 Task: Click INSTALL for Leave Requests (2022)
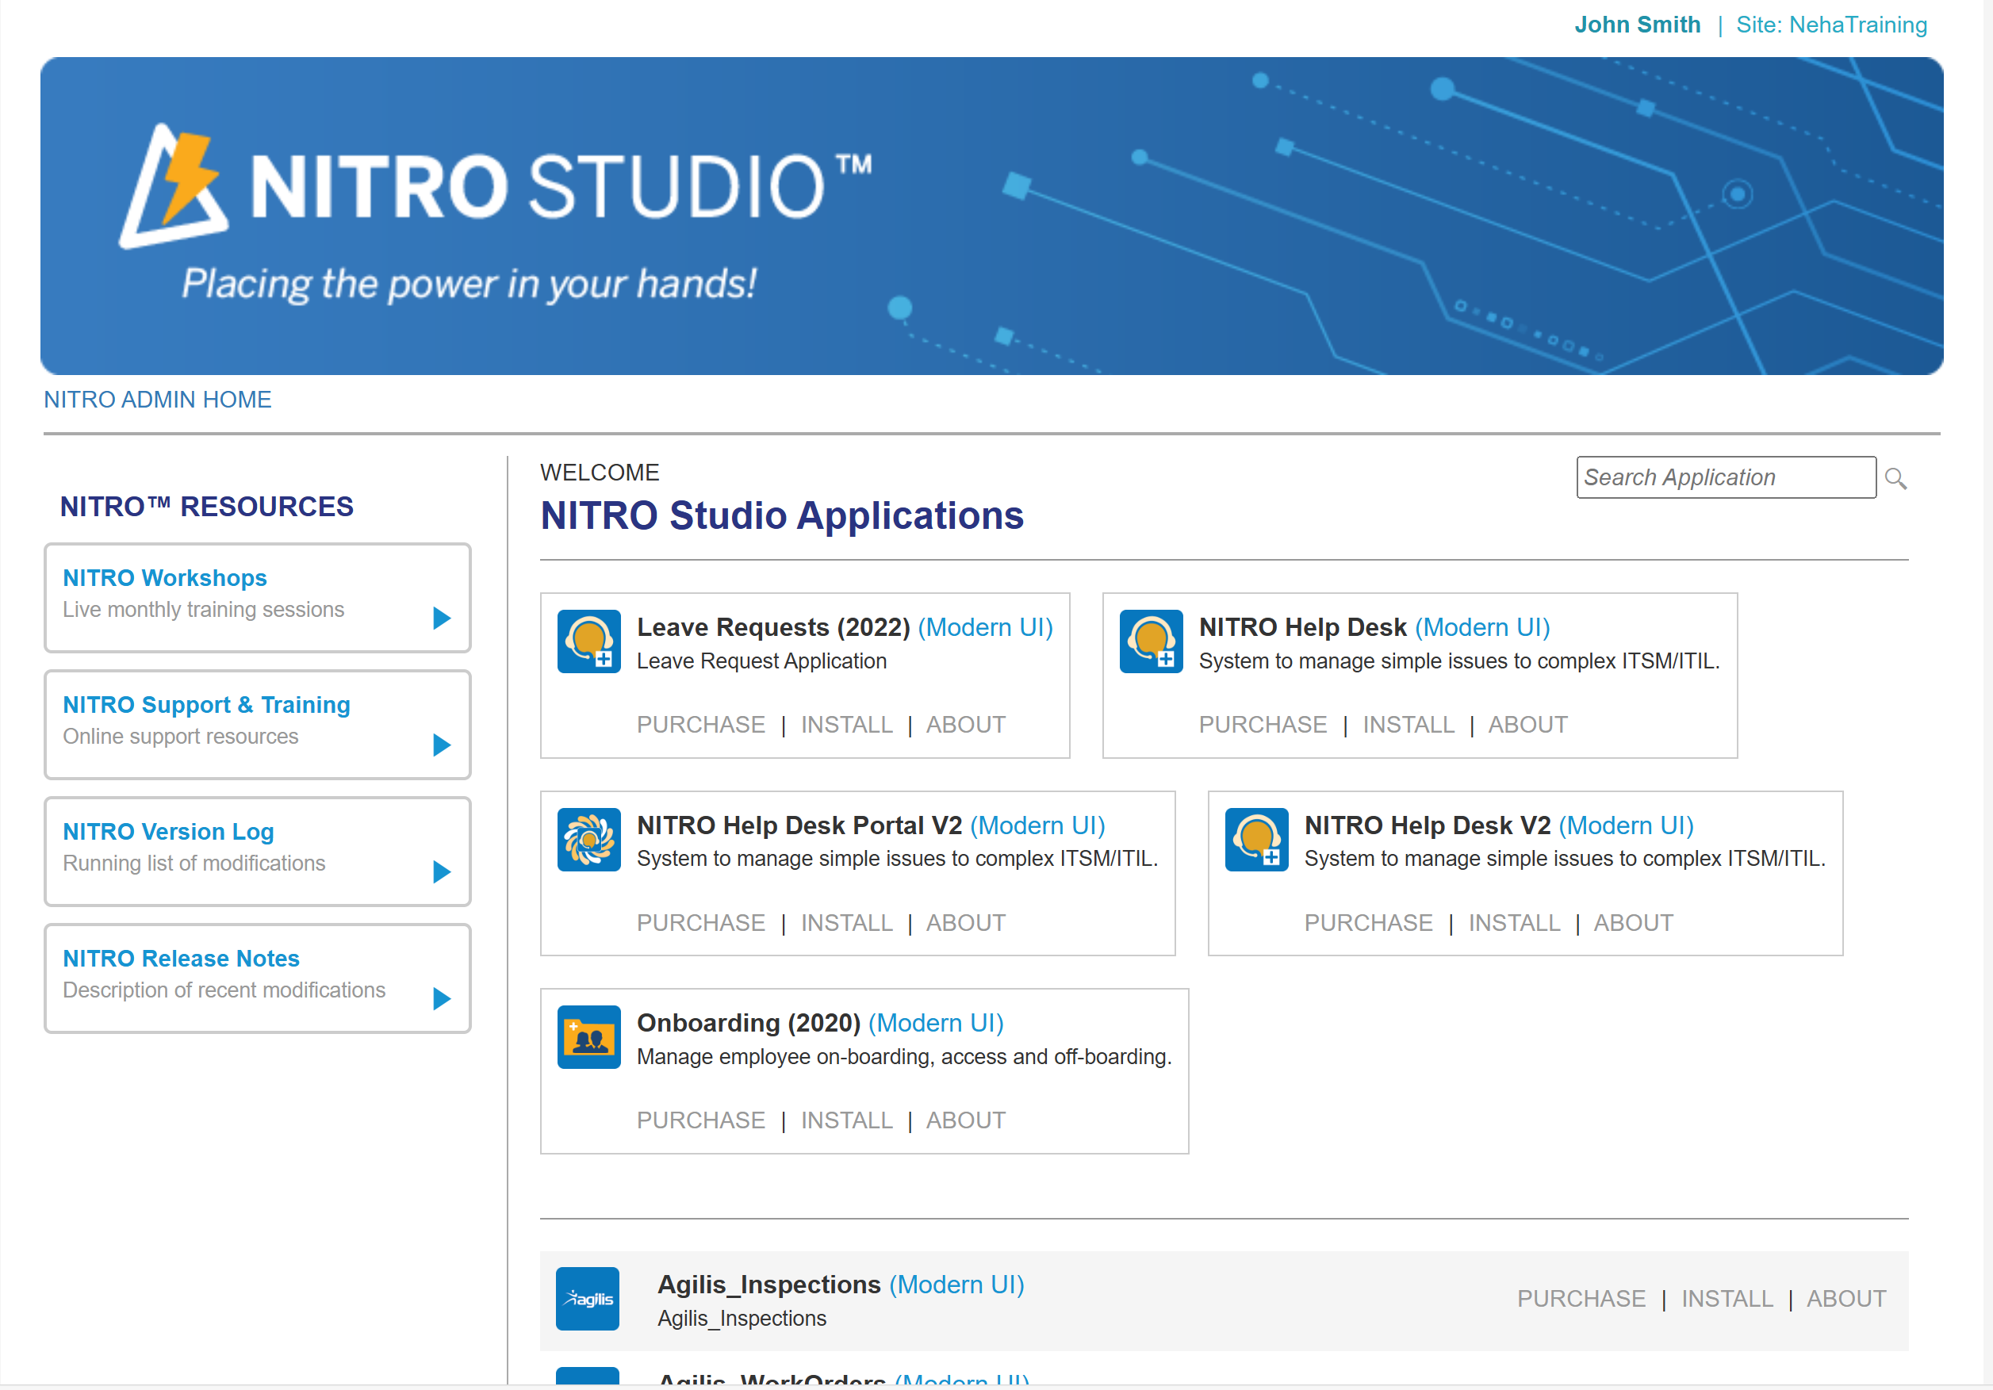(x=846, y=725)
